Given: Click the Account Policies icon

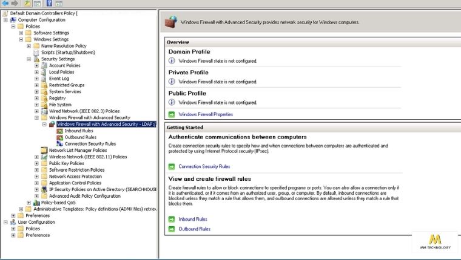Looking at the screenshot, I should (x=44, y=65).
